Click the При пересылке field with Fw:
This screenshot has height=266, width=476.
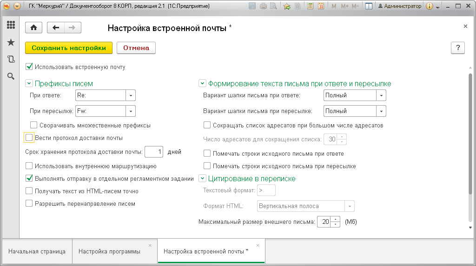[100, 111]
